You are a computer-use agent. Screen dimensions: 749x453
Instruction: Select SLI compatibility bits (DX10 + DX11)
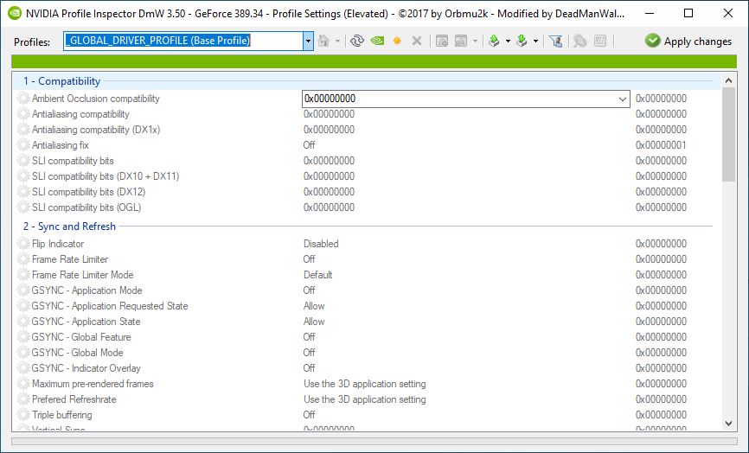tap(367, 176)
